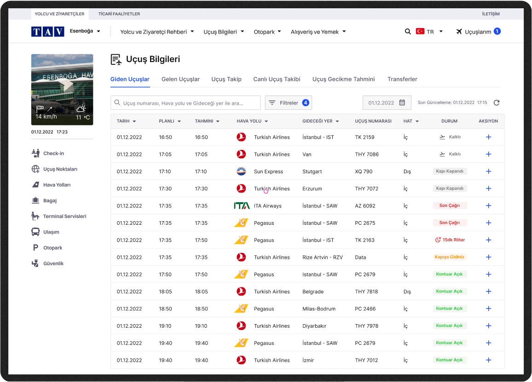Open the Uçuşlarım airplane icon
This screenshot has width=532, height=382.
459,32
